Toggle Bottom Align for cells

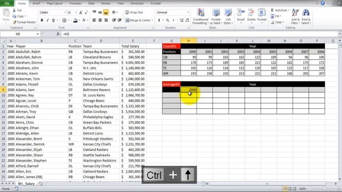pyautogui.click(x=106, y=12)
